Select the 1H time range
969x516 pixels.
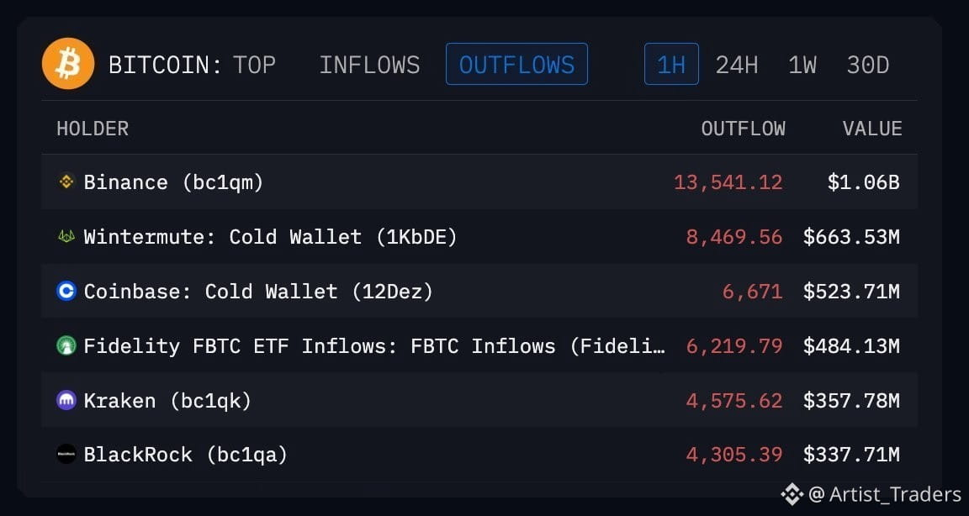point(672,64)
